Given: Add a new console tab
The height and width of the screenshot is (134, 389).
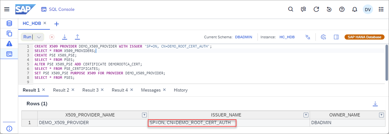Looking at the screenshot, I should point(57,24).
